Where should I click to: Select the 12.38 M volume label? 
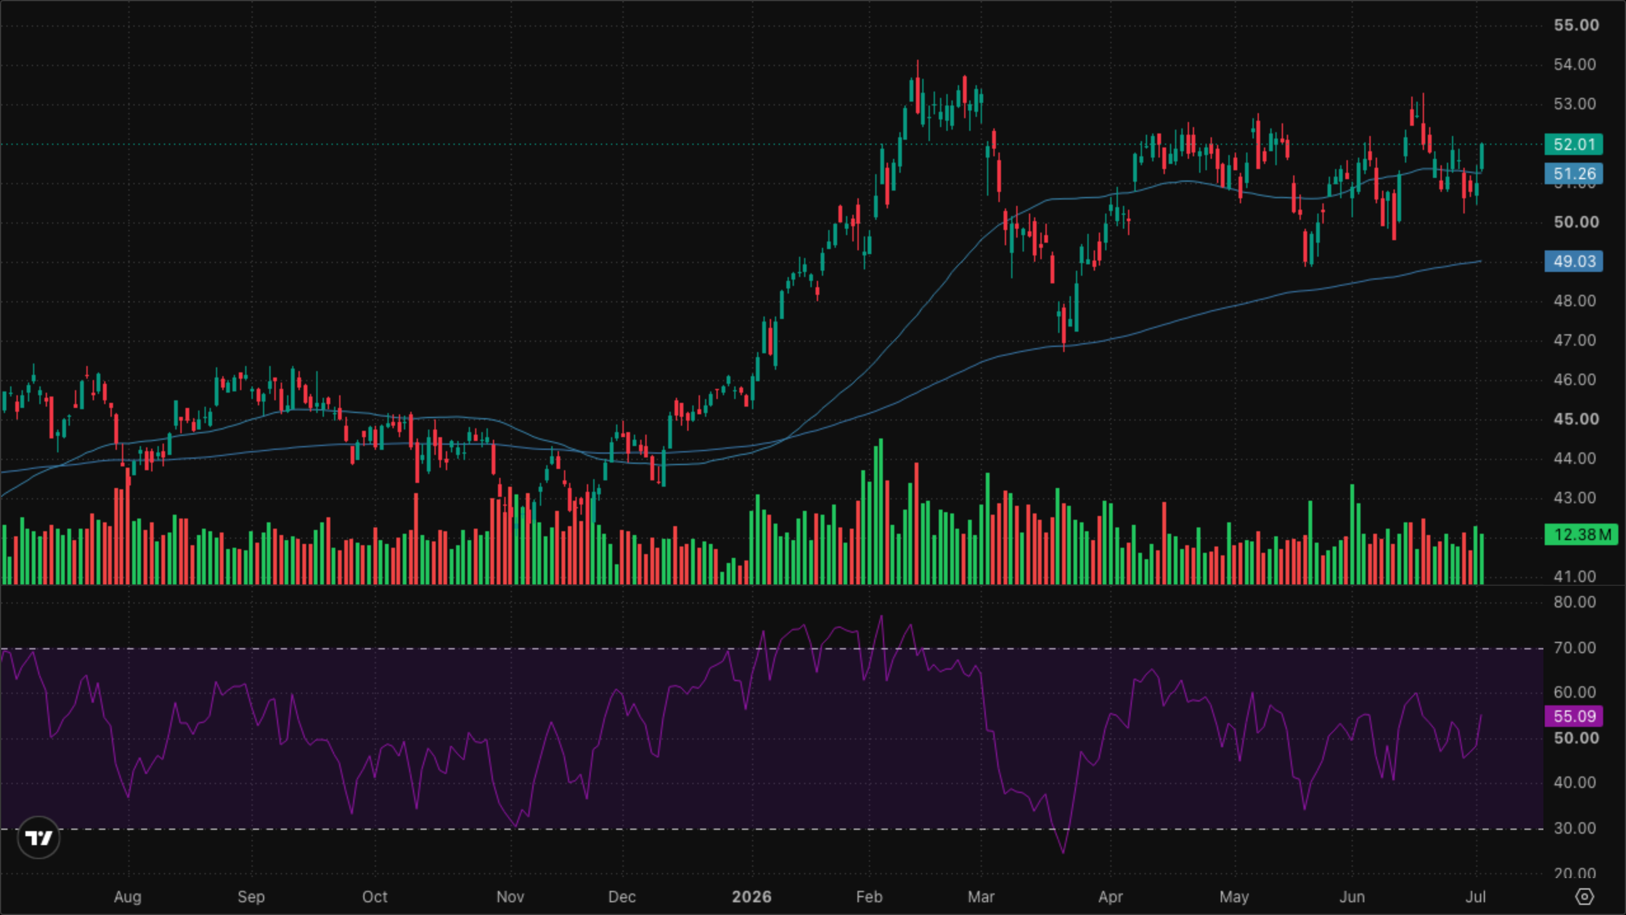pyautogui.click(x=1582, y=534)
